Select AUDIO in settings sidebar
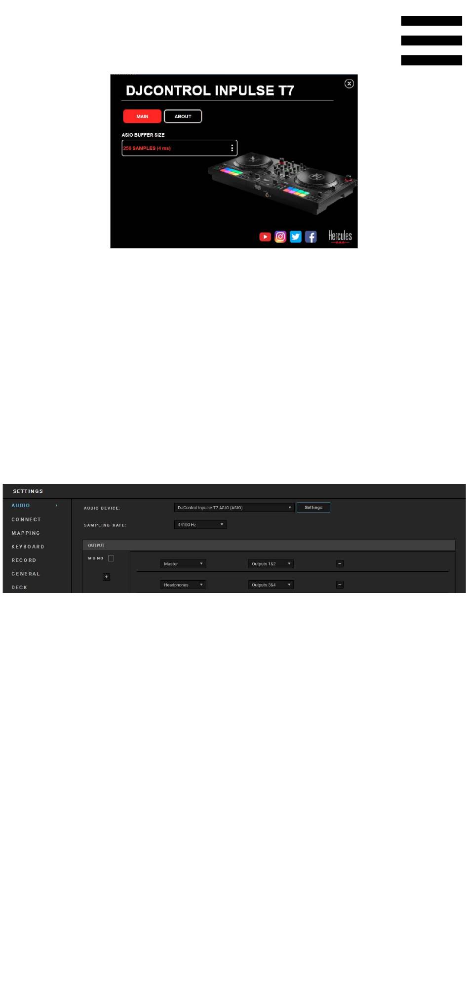469x990 pixels. pos(21,506)
